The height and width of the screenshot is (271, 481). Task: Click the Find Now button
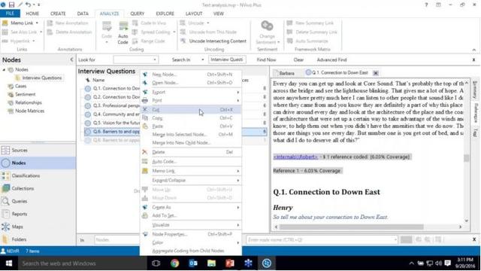click(x=267, y=59)
